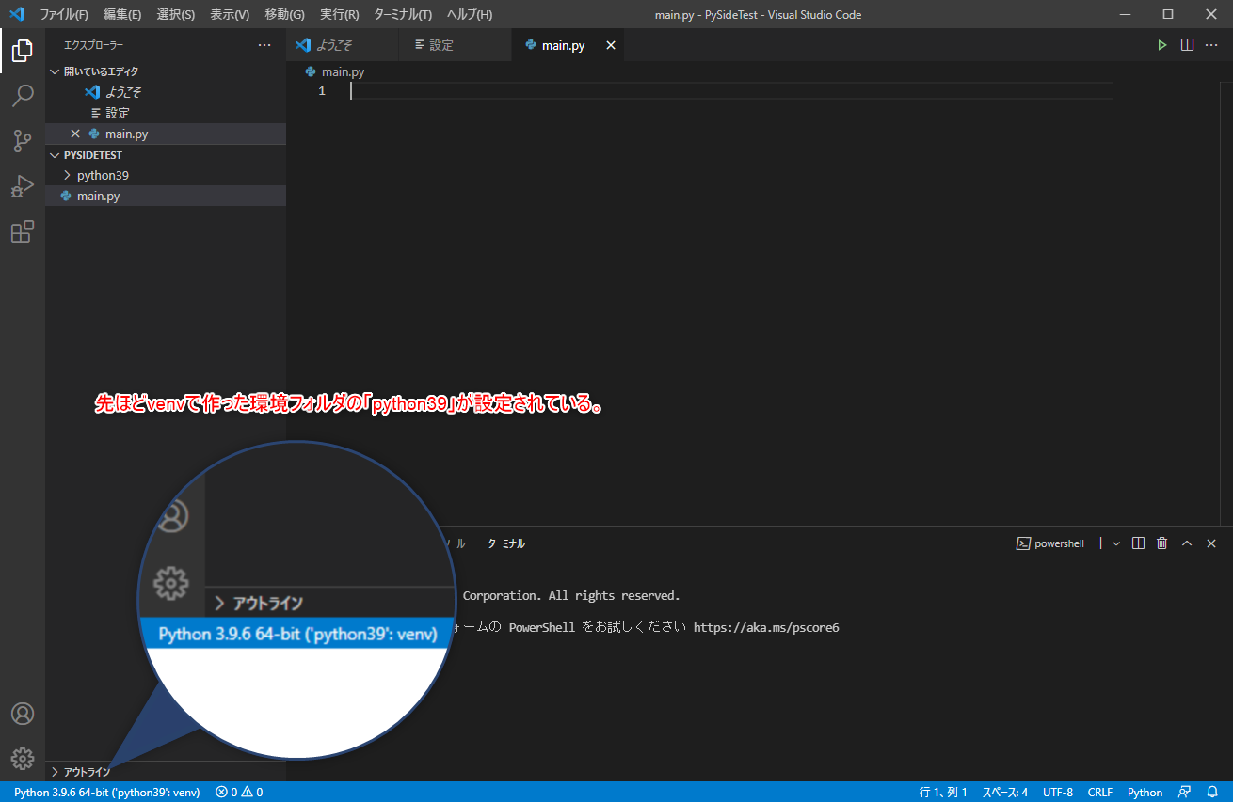Screen dimensions: 1233x802
Task: Collapse the 開いているエディター section
Action: click(x=166, y=71)
